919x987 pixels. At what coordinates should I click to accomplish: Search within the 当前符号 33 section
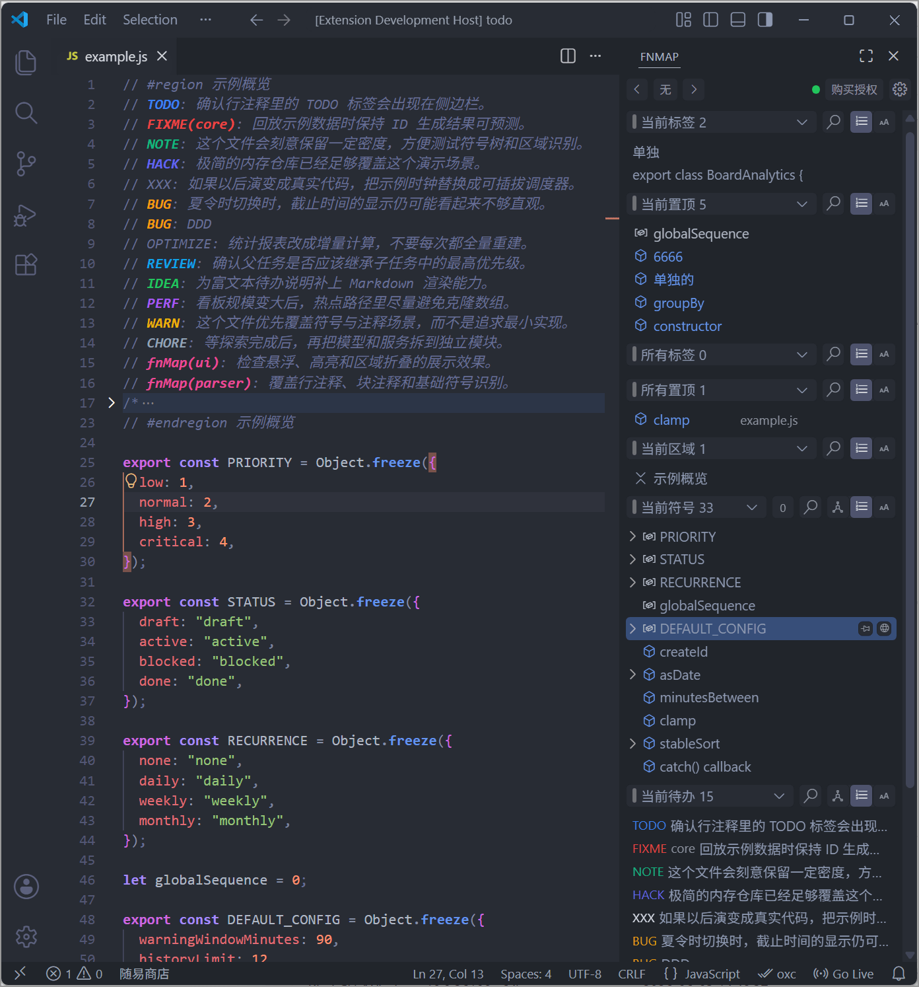click(811, 507)
